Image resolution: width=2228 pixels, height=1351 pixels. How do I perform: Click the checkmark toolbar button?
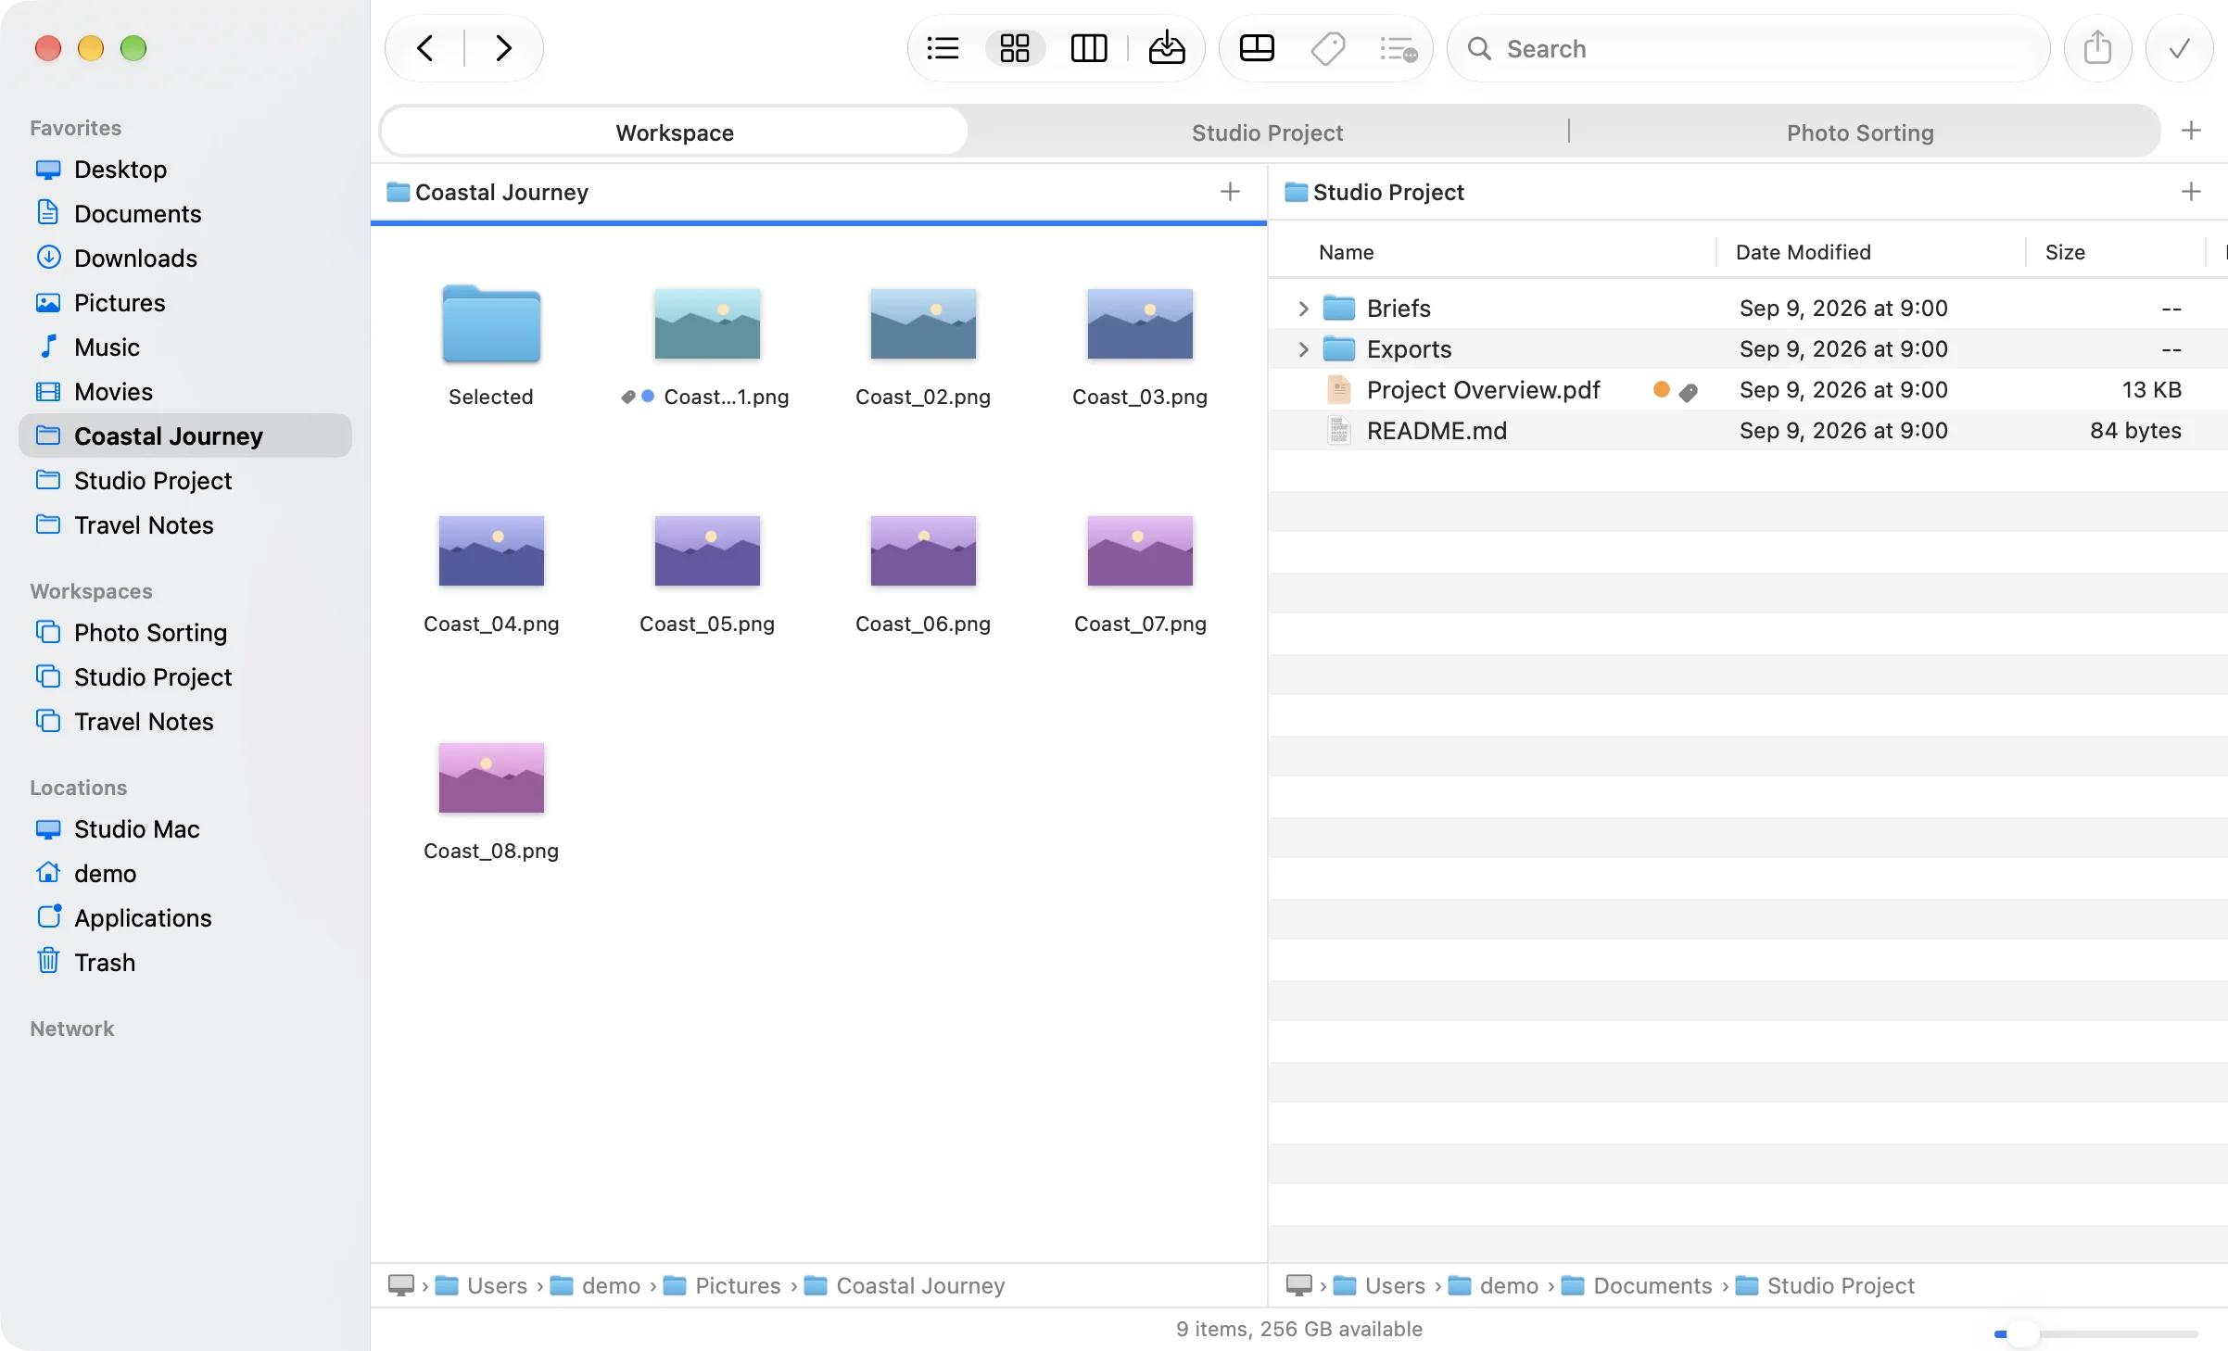(2179, 48)
